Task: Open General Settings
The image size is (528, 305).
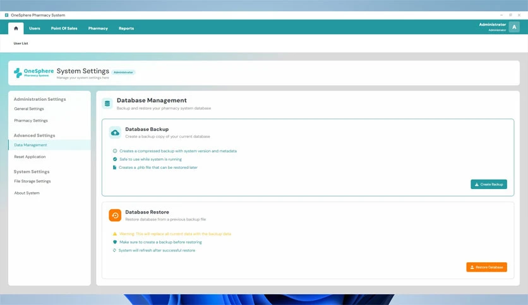Action: click(x=29, y=109)
